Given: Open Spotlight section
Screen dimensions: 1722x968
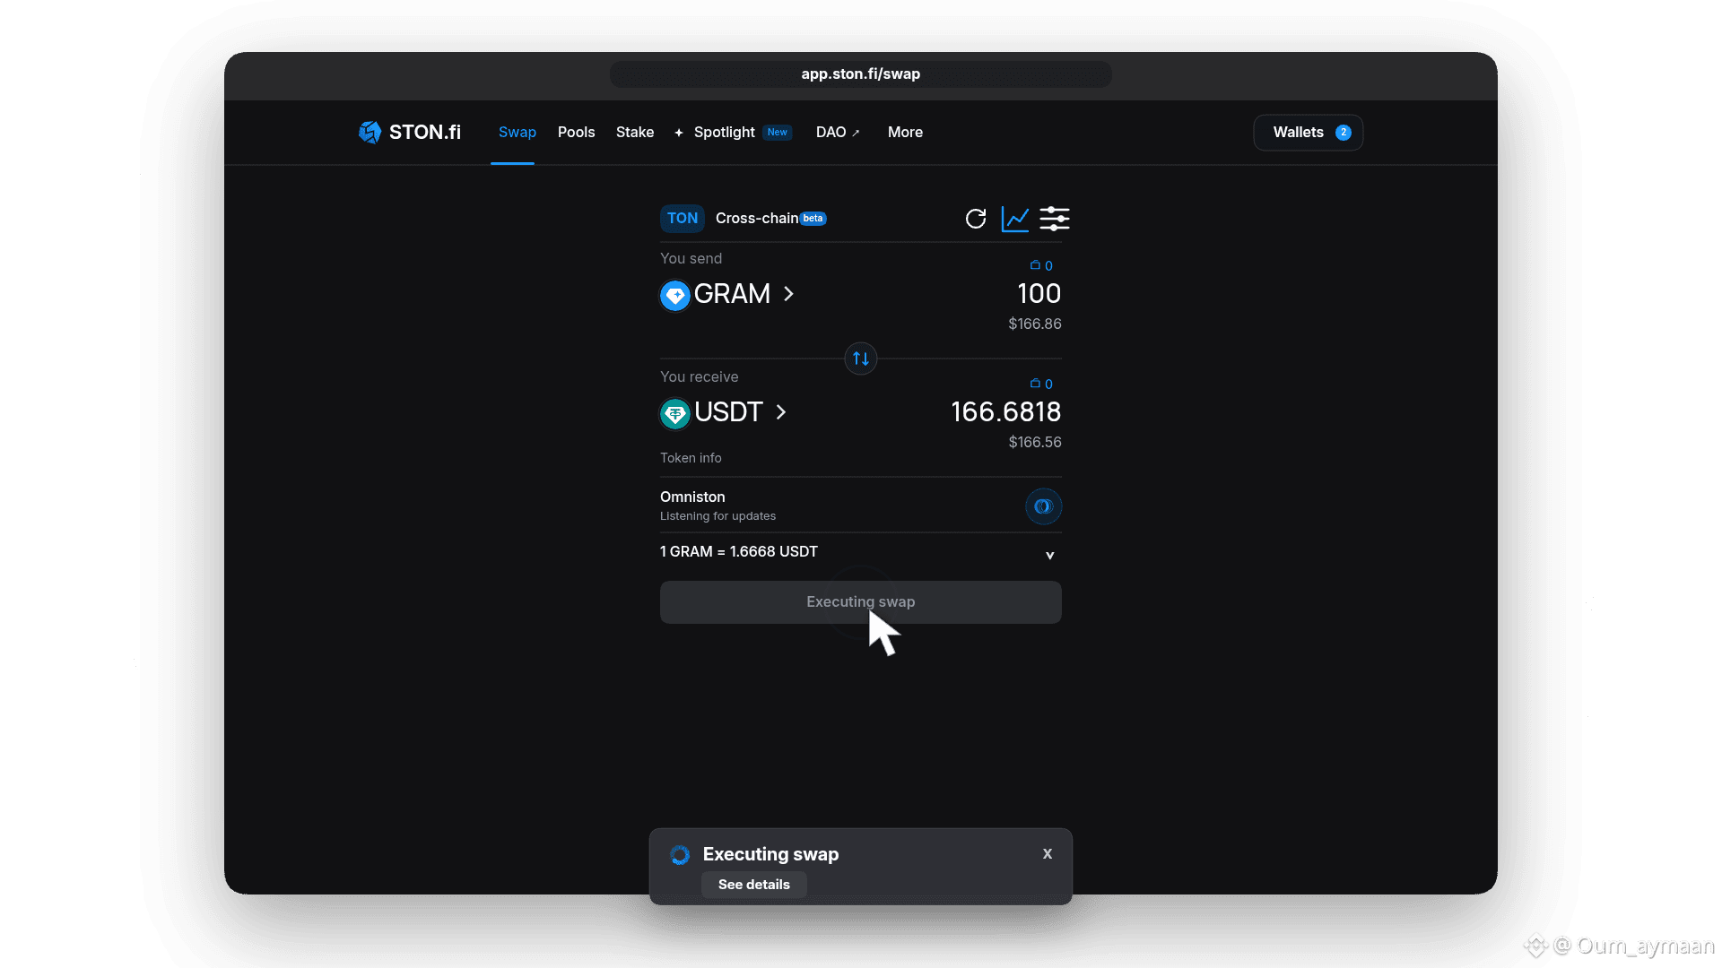Looking at the screenshot, I should [x=724, y=133].
